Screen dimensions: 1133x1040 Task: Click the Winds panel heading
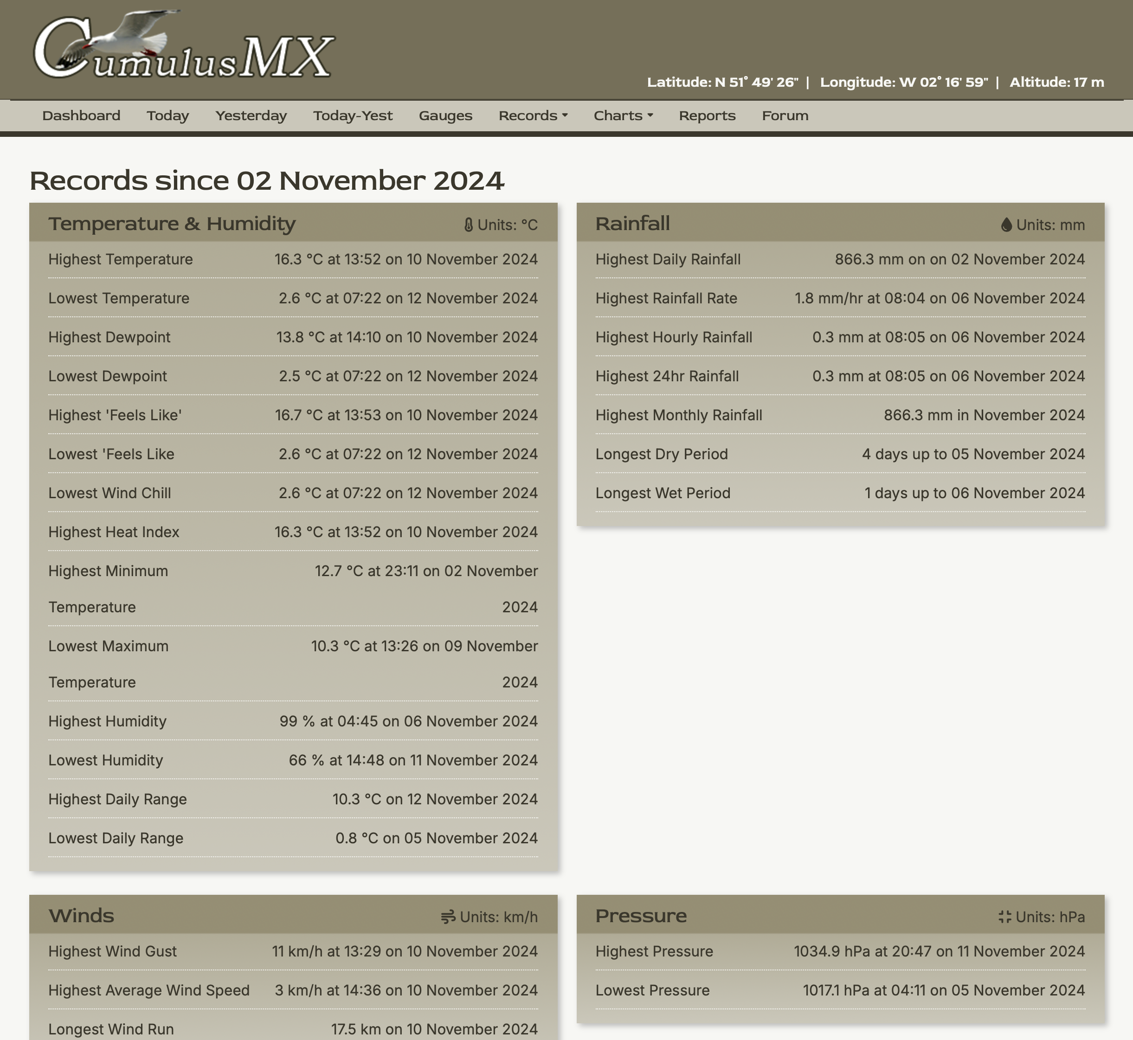pyautogui.click(x=81, y=916)
